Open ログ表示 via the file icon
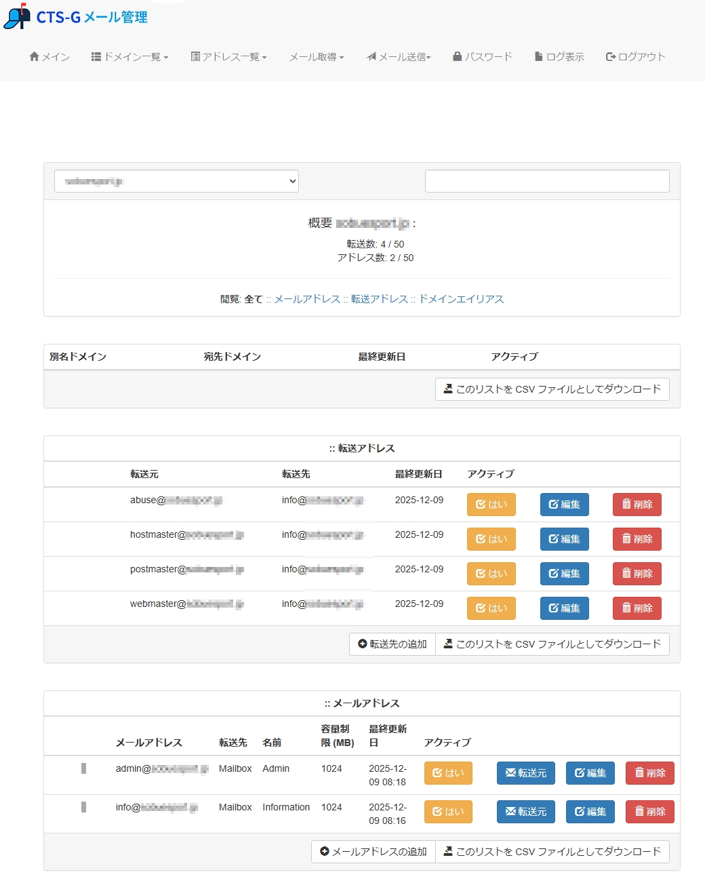The height and width of the screenshot is (885, 705). 539,57
